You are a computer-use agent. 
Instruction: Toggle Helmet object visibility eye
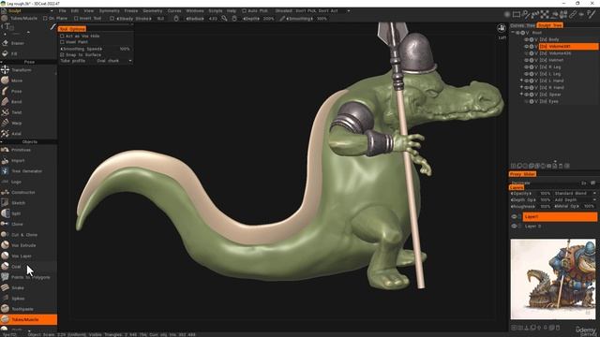point(527,60)
